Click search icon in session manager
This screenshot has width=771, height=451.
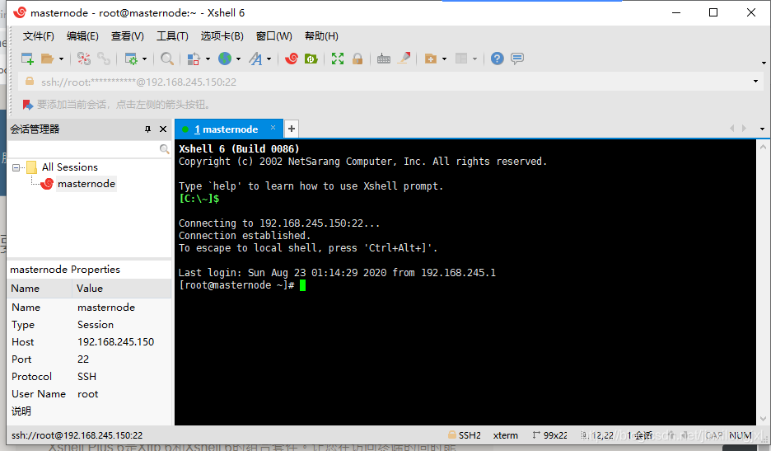pos(164,148)
